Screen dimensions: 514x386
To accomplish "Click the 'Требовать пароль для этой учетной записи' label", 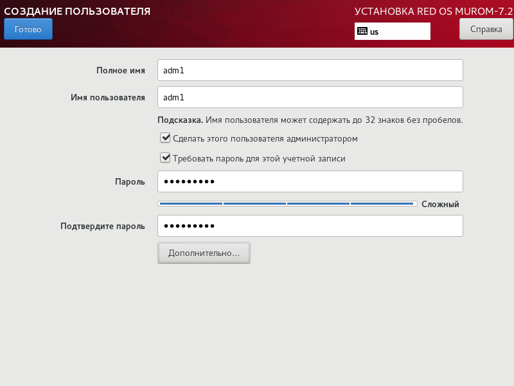I will pyautogui.click(x=259, y=158).
